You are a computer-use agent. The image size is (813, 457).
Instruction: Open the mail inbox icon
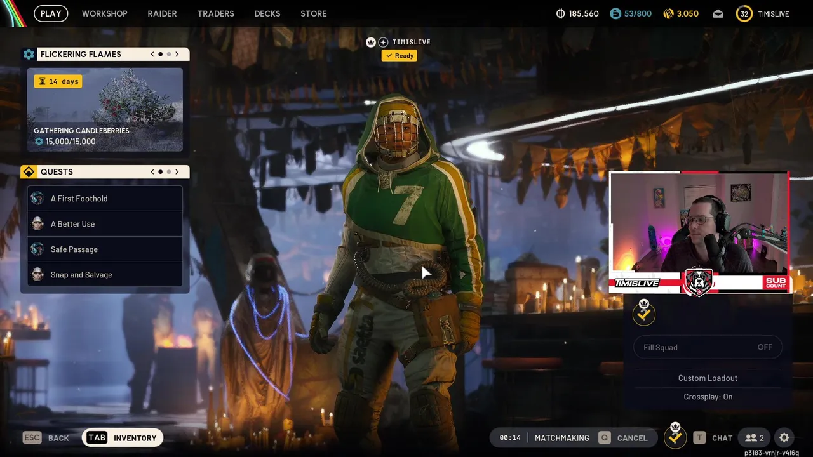pos(718,13)
